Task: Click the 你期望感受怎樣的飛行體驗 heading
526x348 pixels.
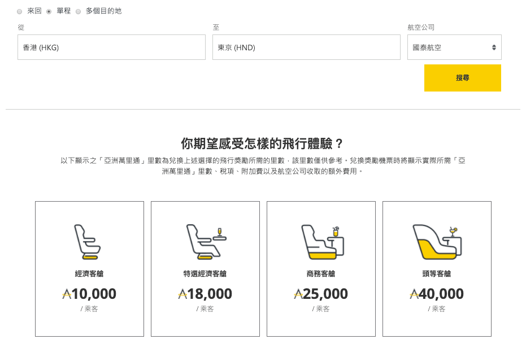Action: (x=262, y=143)
